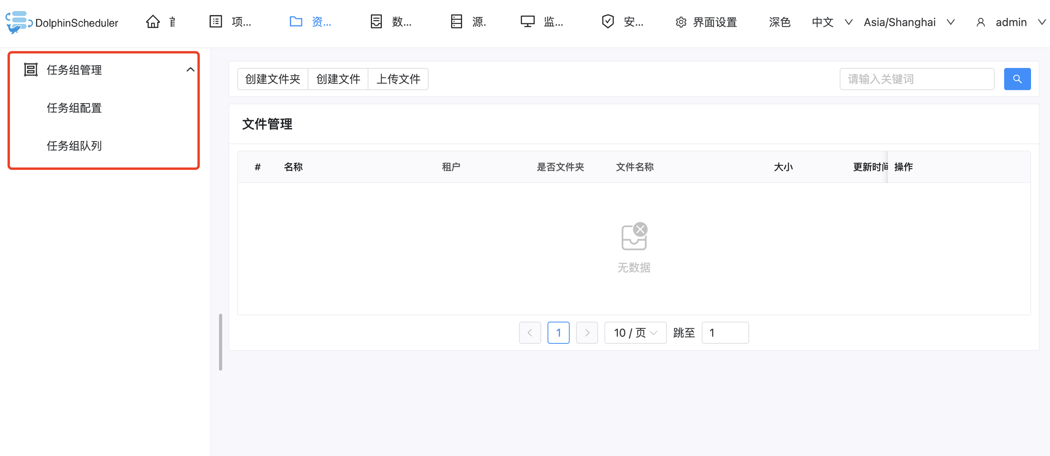Click the project list icon
The height and width of the screenshot is (456, 1050).
click(215, 22)
